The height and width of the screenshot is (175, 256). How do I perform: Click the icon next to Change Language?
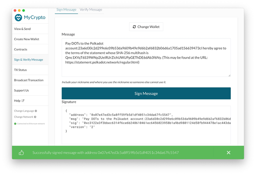pos(36,111)
